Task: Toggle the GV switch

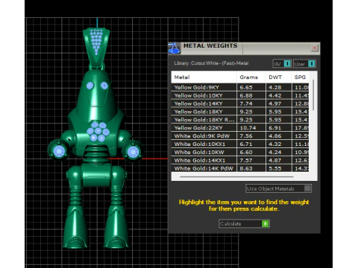Action: [x=282, y=64]
